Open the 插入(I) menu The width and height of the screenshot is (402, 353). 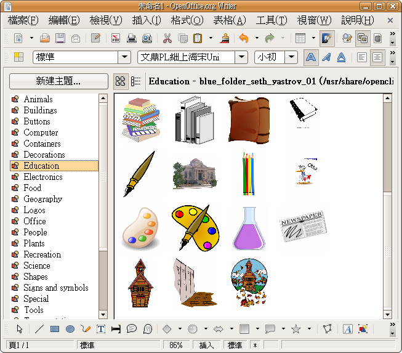(147, 20)
